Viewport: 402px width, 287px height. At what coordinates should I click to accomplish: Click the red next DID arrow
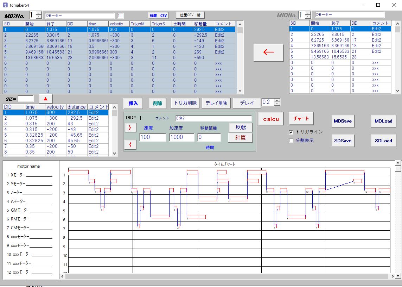pyautogui.click(x=130, y=128)
